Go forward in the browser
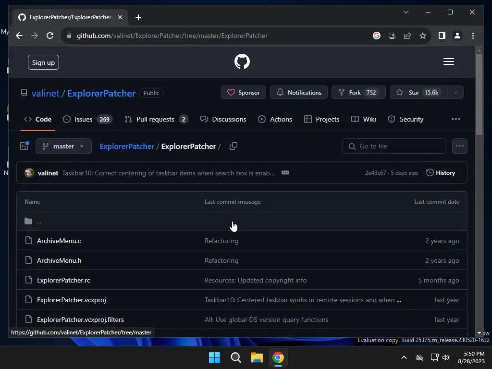 35,36
